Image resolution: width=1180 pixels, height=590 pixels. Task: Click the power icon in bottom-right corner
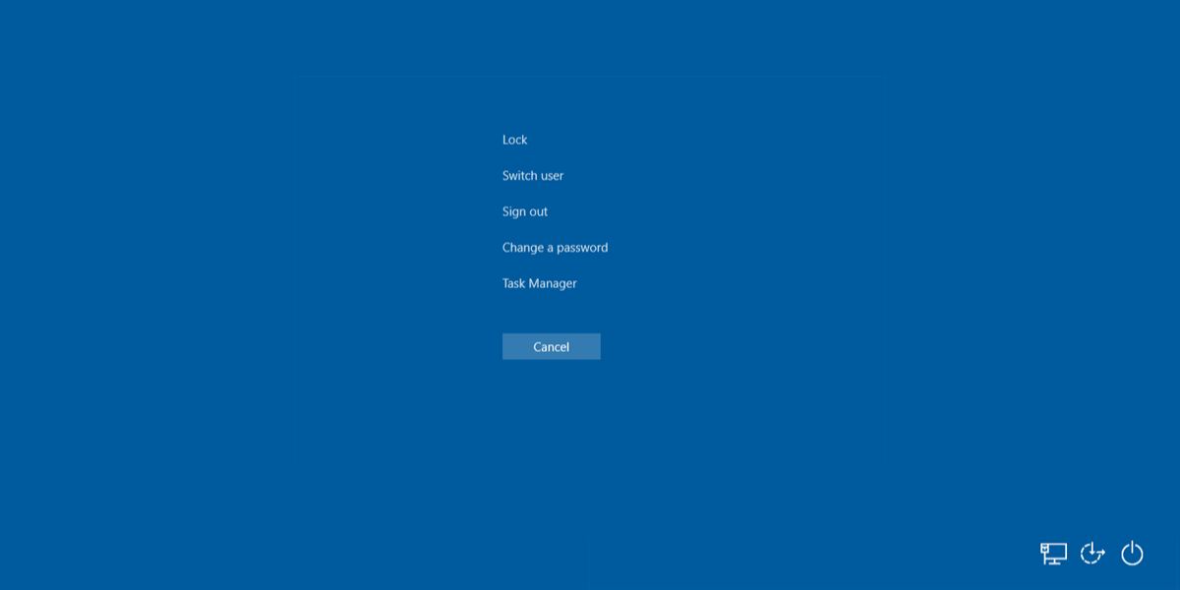1132,554
